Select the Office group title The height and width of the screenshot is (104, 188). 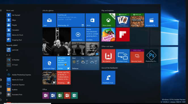[x=45, y=89]
